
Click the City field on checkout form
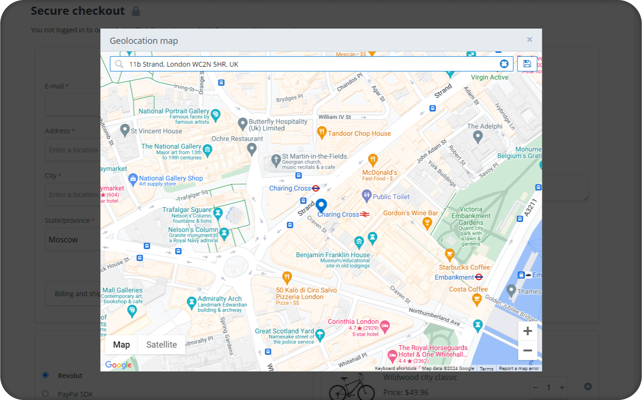click(x=72, y=194)
